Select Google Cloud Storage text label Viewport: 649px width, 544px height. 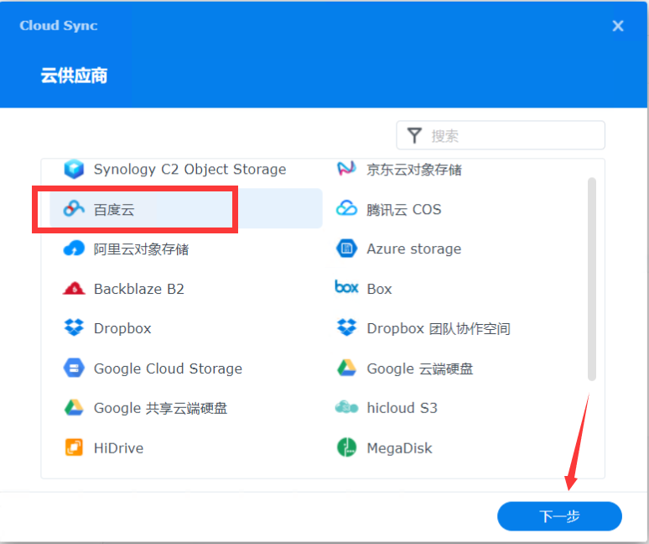tap(168, 369)
